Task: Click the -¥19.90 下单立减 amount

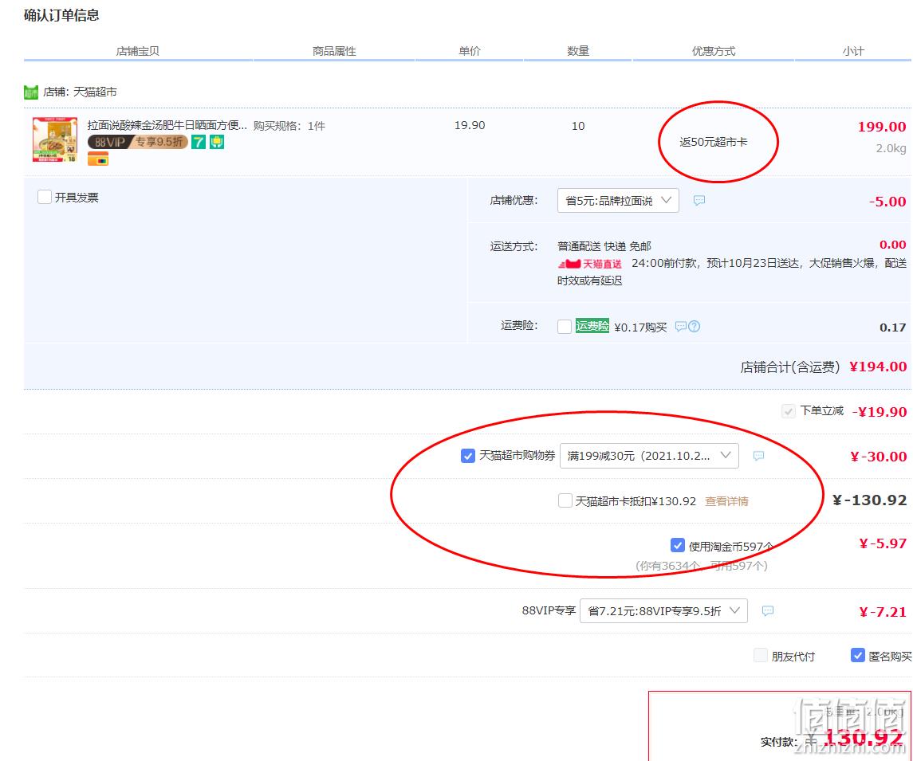Action: [880, 412]
